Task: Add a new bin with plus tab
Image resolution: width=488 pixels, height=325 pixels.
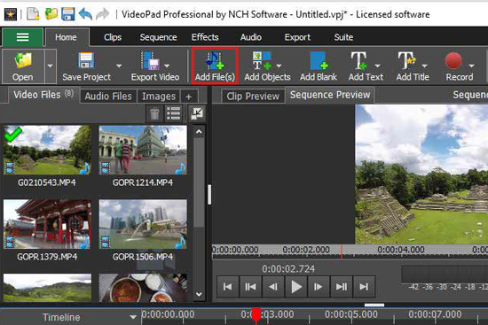Action: tap(189, 97)
